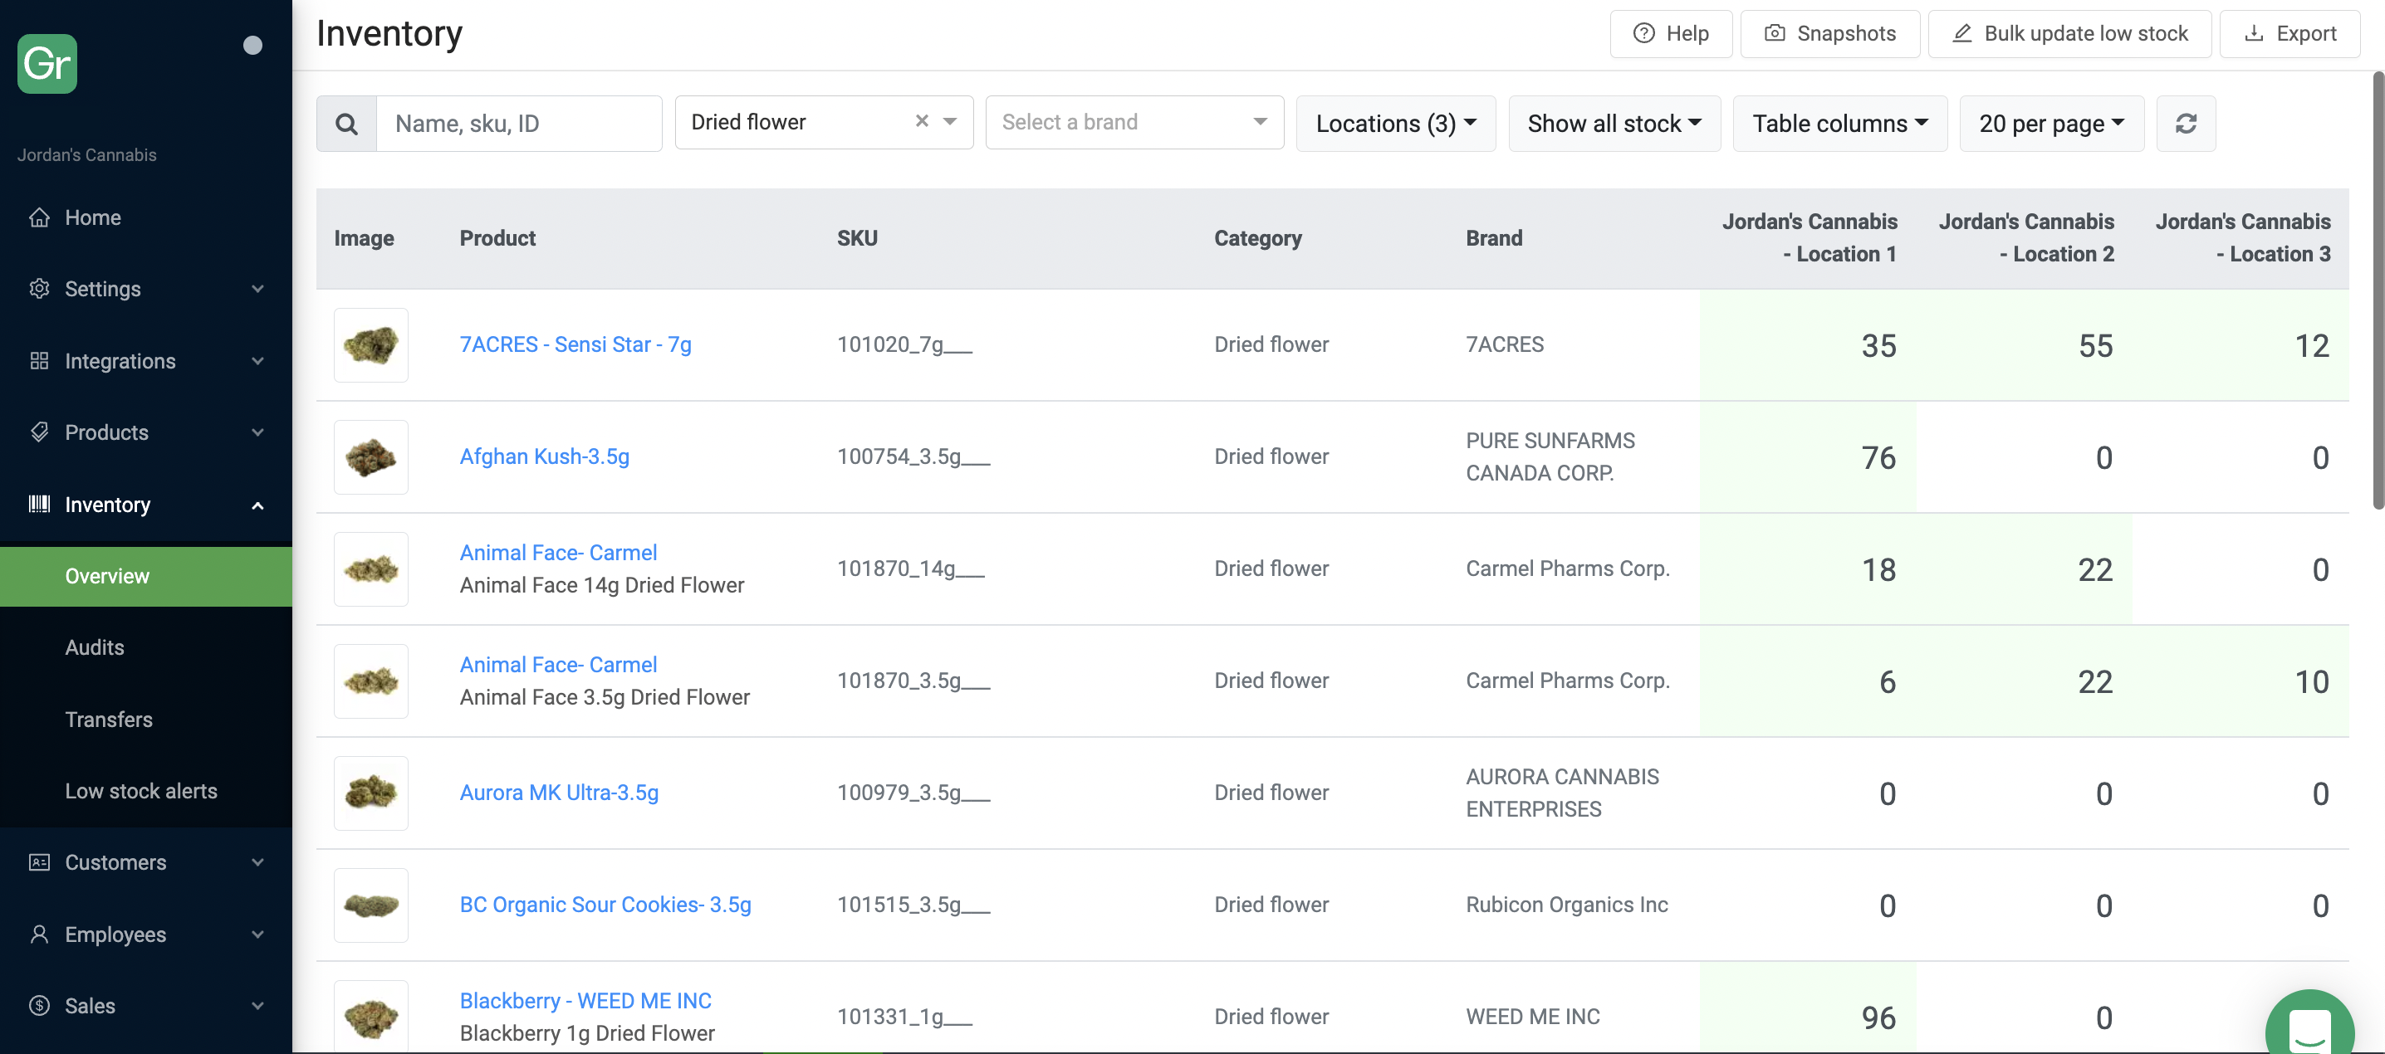Viewport: 2385px width, 1054px height.
Task: Open the Locations (3) dropdown
Action: pos(1395,124)
